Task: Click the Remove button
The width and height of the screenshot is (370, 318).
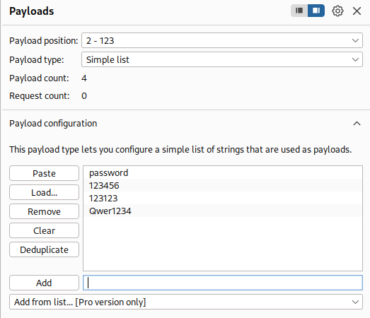Action: 44,211
